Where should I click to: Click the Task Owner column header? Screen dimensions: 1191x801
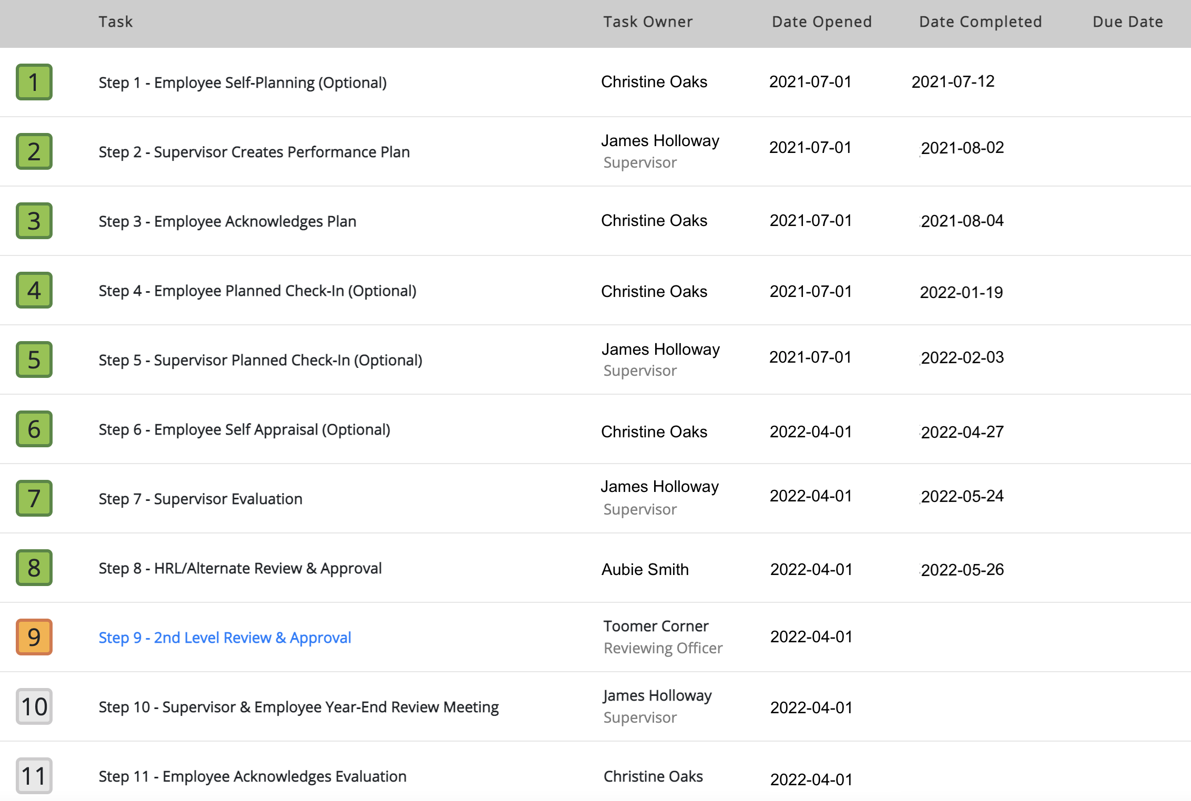pyautogui.click(x=648, y=22)
